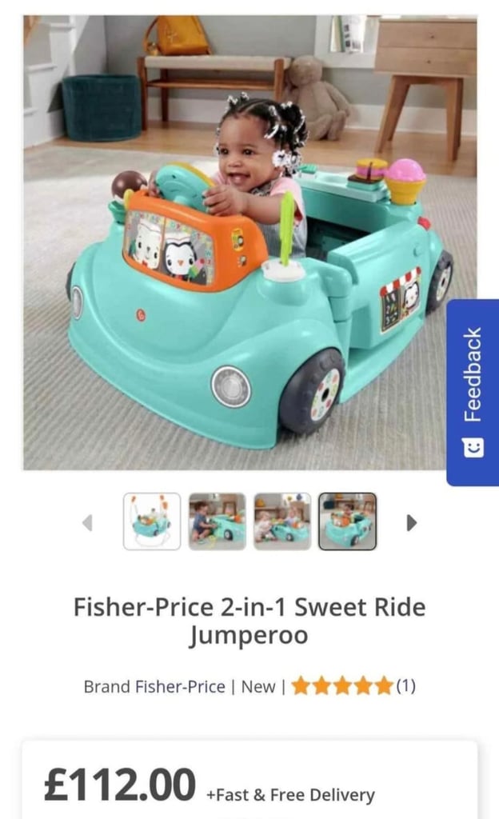Click the five-star rating icons
Viewport: 499px width, 819px height.
[342, 685]
